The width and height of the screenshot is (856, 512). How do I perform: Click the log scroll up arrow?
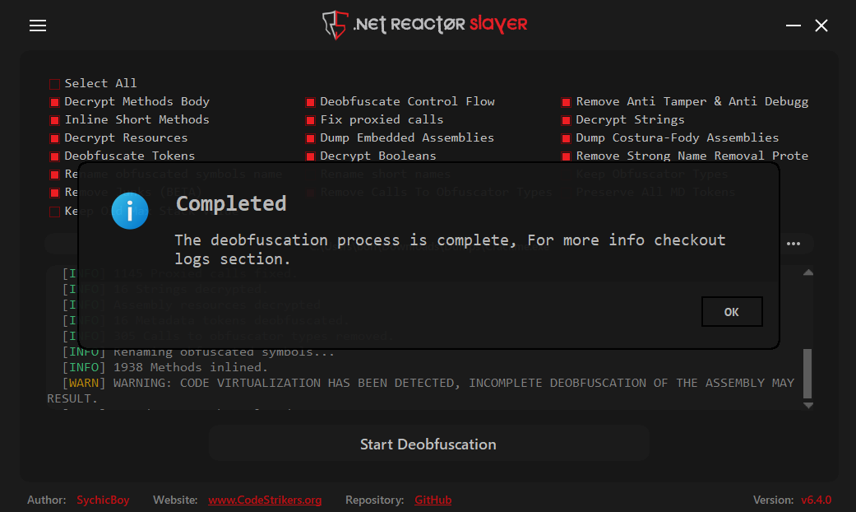click(x=807, y=272)
